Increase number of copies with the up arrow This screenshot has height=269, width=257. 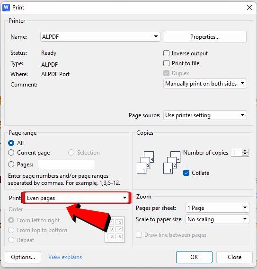[x=245, y=151]
